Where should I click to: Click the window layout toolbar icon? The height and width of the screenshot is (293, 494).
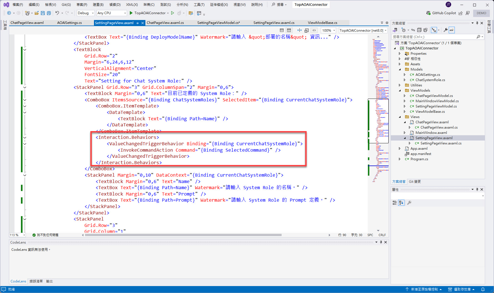click(x=199, y=13)
